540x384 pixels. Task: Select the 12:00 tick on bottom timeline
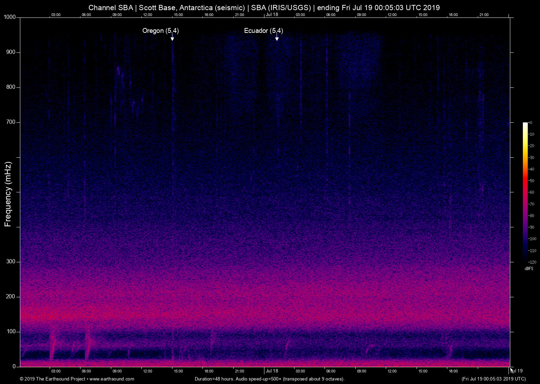pyautogui.click(x=148, y=371)
